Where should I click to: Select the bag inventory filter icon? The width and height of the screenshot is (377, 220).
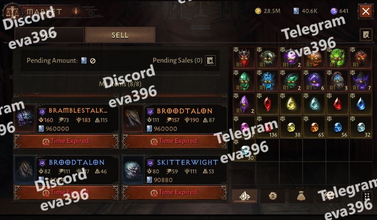301,196
